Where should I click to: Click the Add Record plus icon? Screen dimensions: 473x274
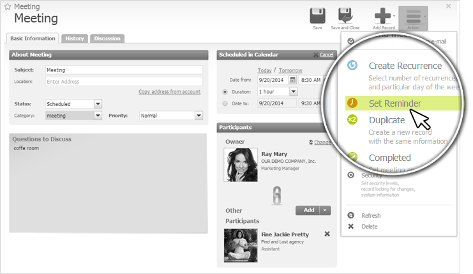(382, 16)
